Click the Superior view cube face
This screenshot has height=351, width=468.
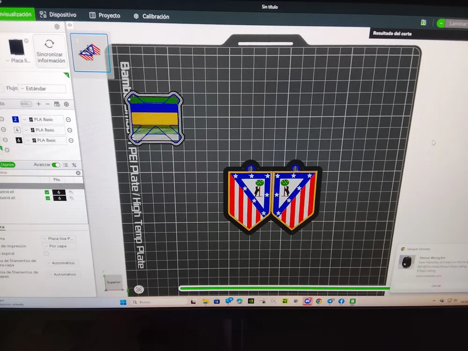(114, 282)
